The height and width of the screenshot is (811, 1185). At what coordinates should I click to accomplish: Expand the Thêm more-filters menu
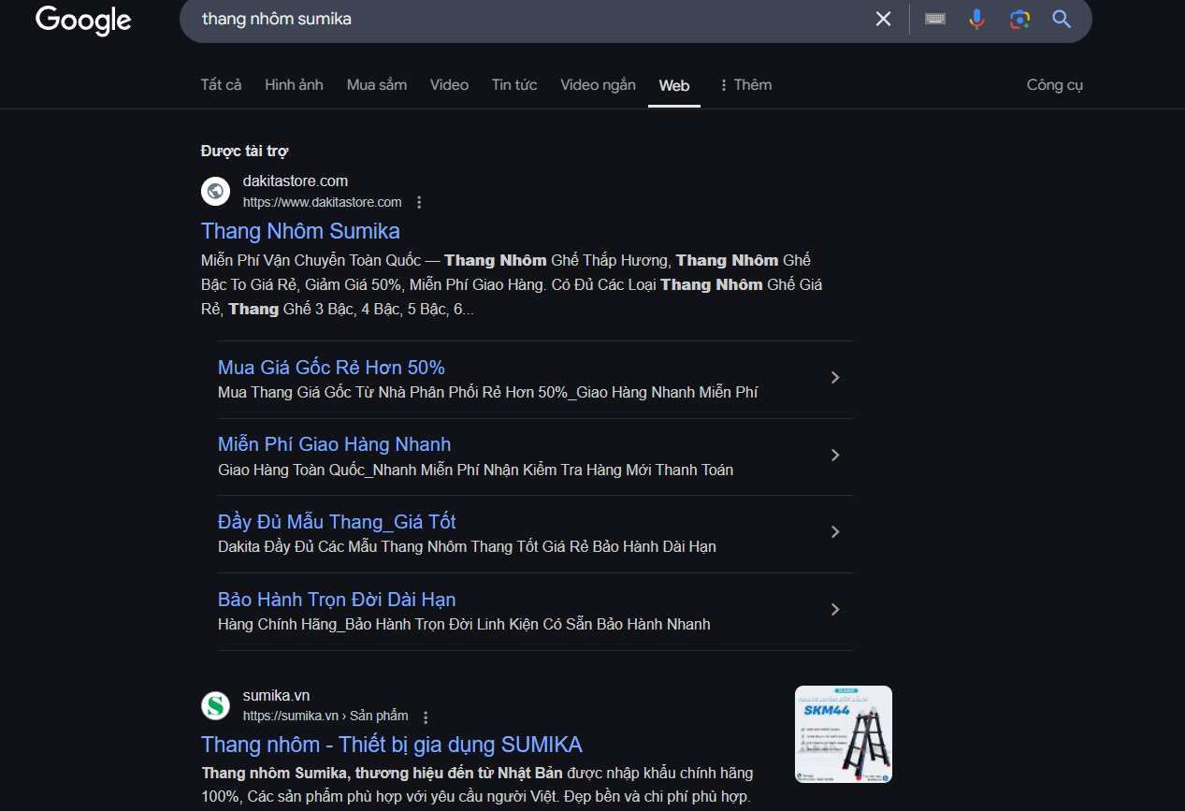[744, 85]
